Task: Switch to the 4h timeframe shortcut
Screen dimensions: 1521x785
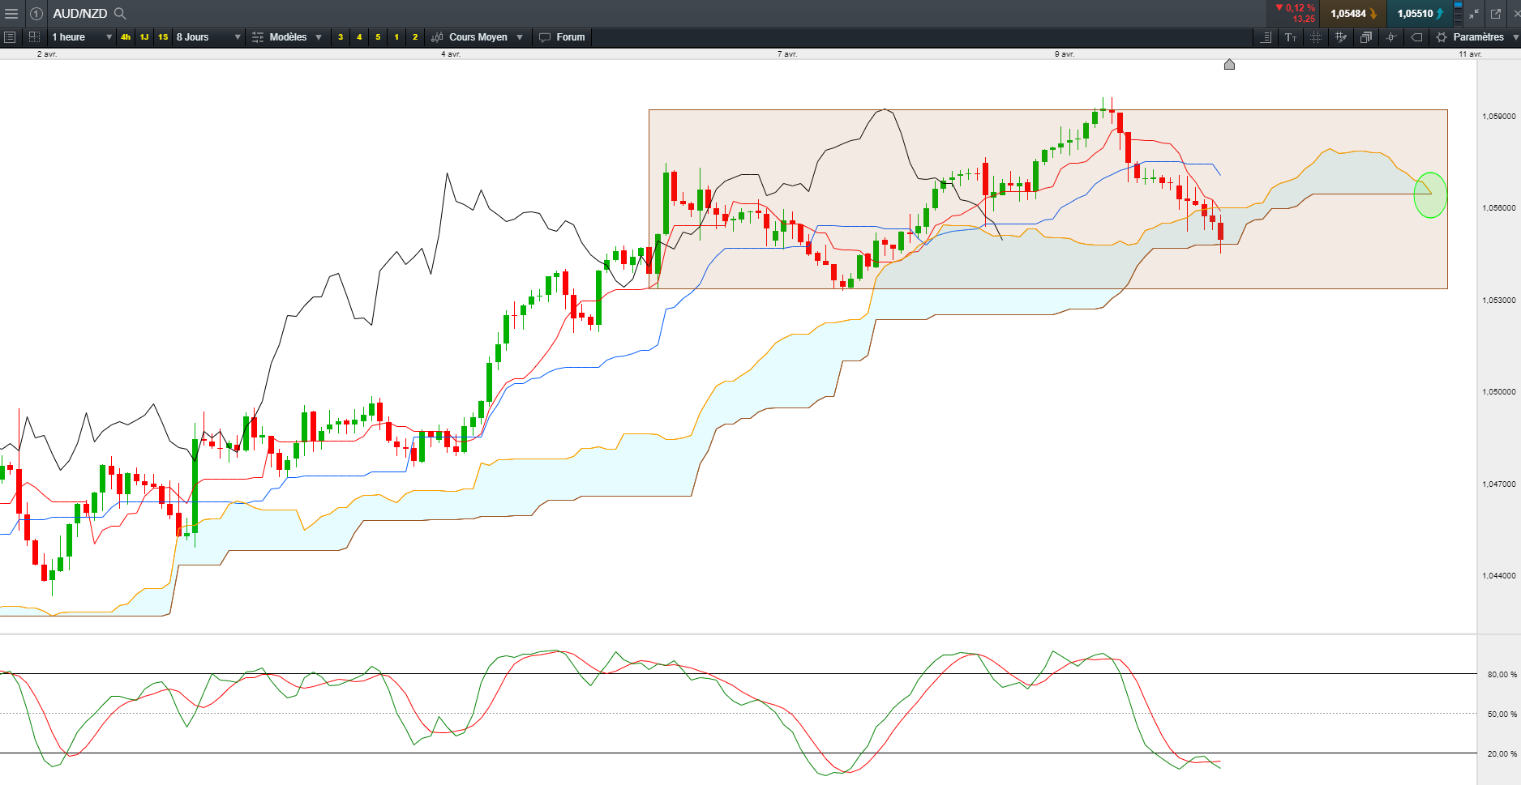Action: [x=126, y=37]
